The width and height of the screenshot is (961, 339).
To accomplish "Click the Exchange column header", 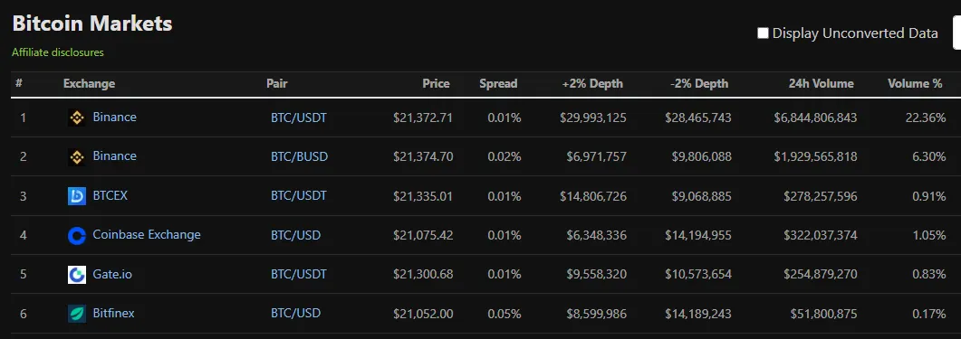I will tap(89, 84).
